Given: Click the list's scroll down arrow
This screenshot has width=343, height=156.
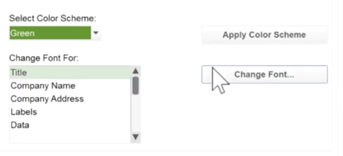Looking at the screenshot, I should (x=135, y=137).
